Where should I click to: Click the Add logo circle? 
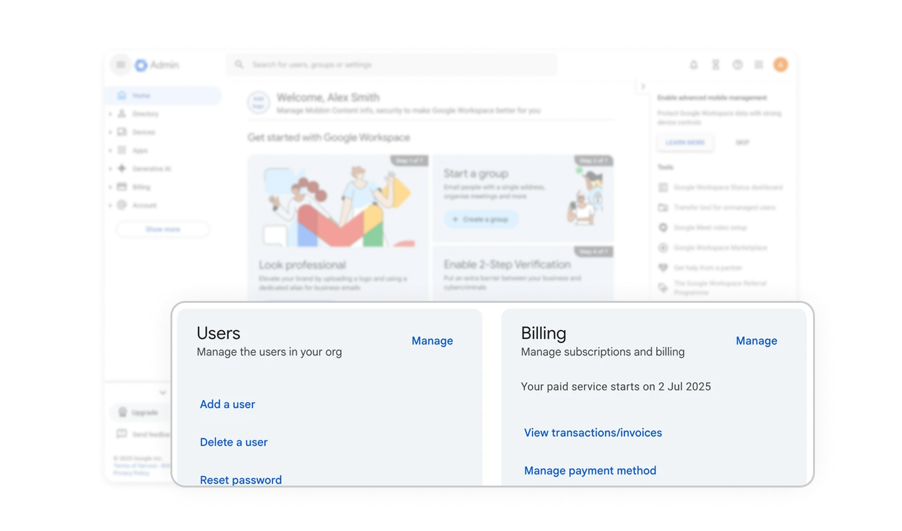coord(258,103)
